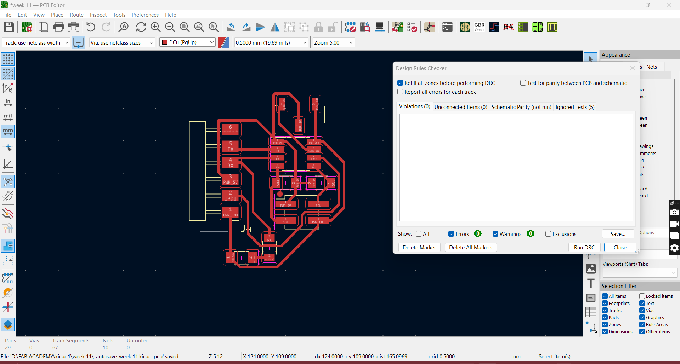
Task: Click the Refresh view icon
Action: click(x=141, y=27)
